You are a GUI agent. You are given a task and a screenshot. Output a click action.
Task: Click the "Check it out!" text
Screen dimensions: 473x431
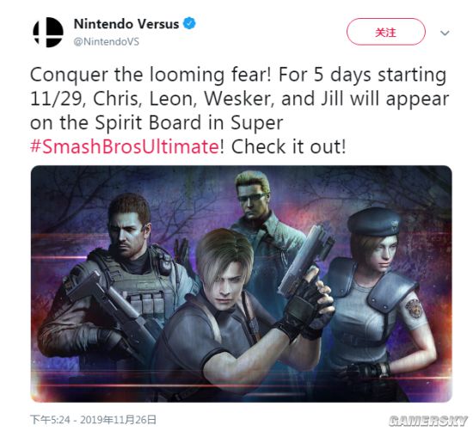point(288,146)
